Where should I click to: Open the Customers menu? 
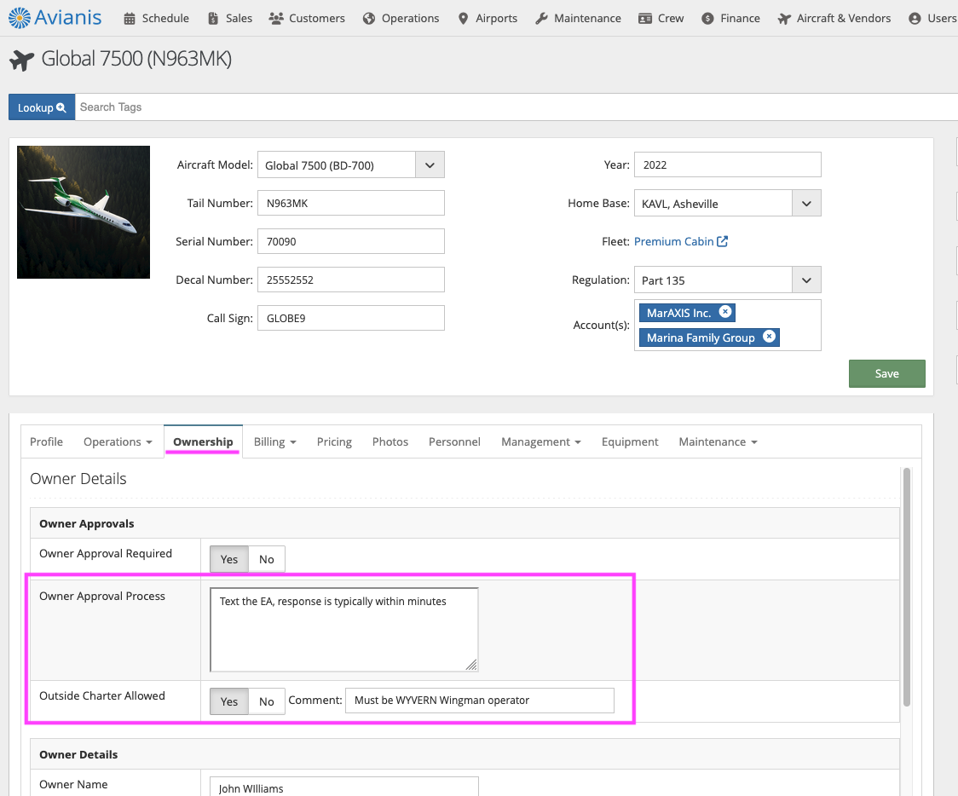pos(307,19)
